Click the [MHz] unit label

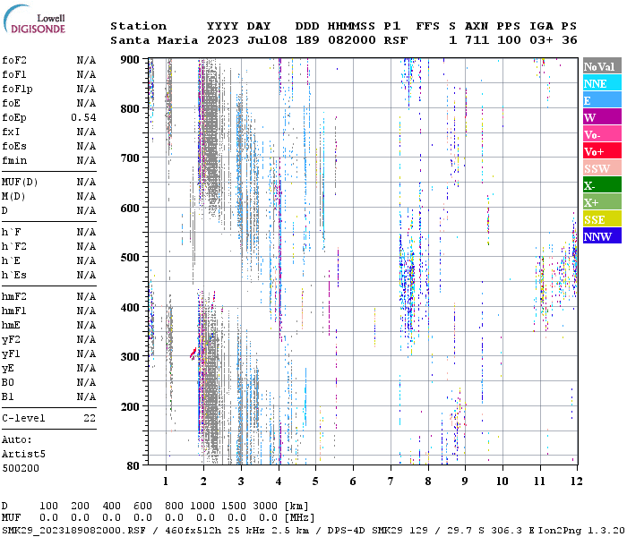299,518
